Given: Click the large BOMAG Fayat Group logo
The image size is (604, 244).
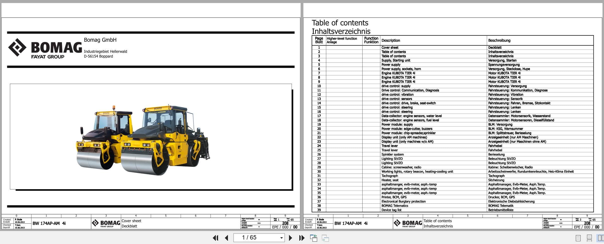Looking at the screenshot, I should point(45,49).
